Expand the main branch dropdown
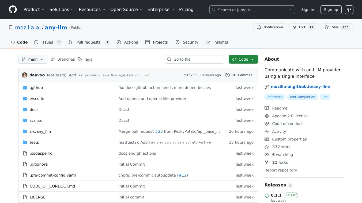The image size is (362, 203). pos(33,59)
